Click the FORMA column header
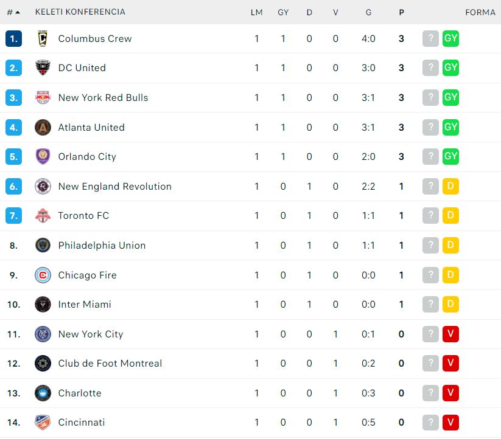The width and height of the screenshot is (501, 439). [480, 12]
